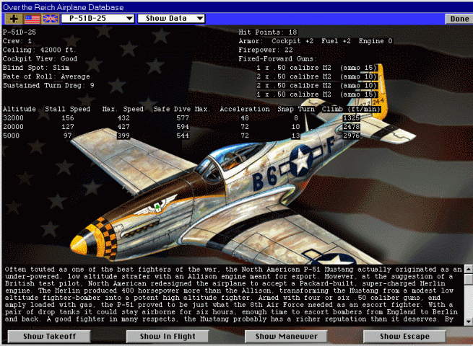Viewport: 473px width, 346px height.
Task: Click the 'Fuel +2' armor value
Action: (336, 41)
